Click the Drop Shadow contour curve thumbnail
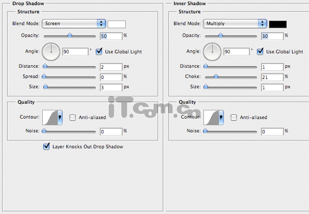The width and height of the screenshot is (309, 214). (x=49, y=118)
